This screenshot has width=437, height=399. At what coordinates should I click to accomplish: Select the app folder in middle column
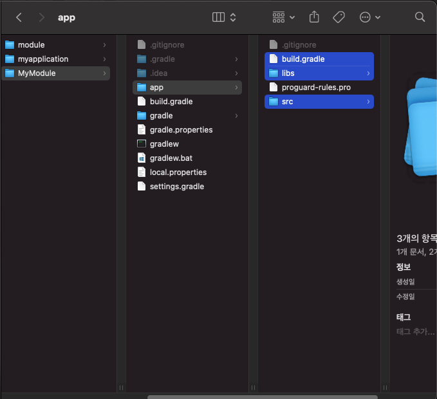tap(187, 88)
